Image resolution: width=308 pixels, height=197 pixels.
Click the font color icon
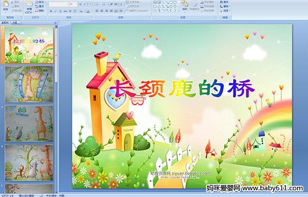click(x=88, y=11)
